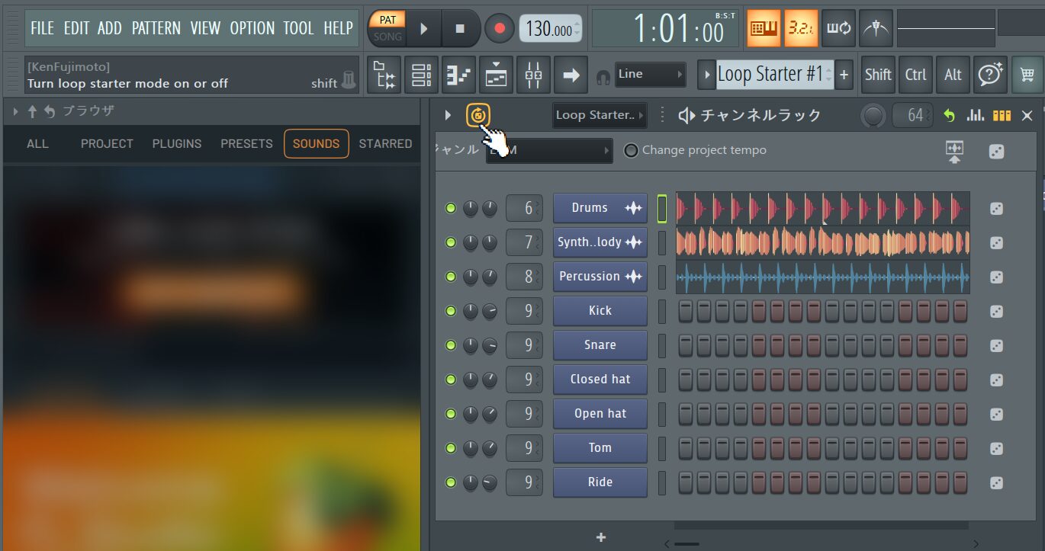Mute the Kick channel LED
Viewport: 1045px width, 551px height.
click(x=451, y=311)
